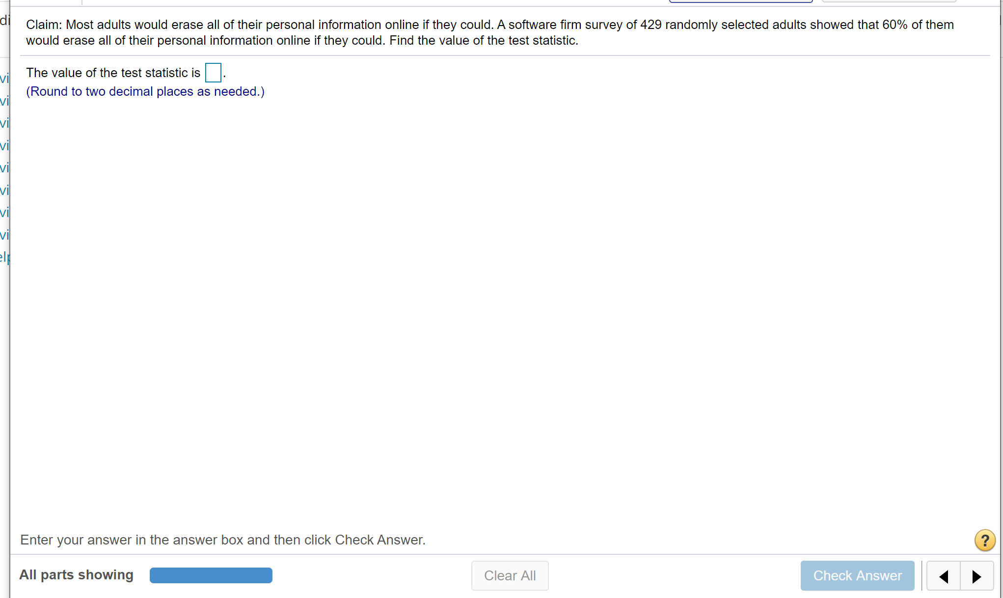1003x598 pixels.
Task: Click the 'All parts showing' label
Action: point(76,575)
